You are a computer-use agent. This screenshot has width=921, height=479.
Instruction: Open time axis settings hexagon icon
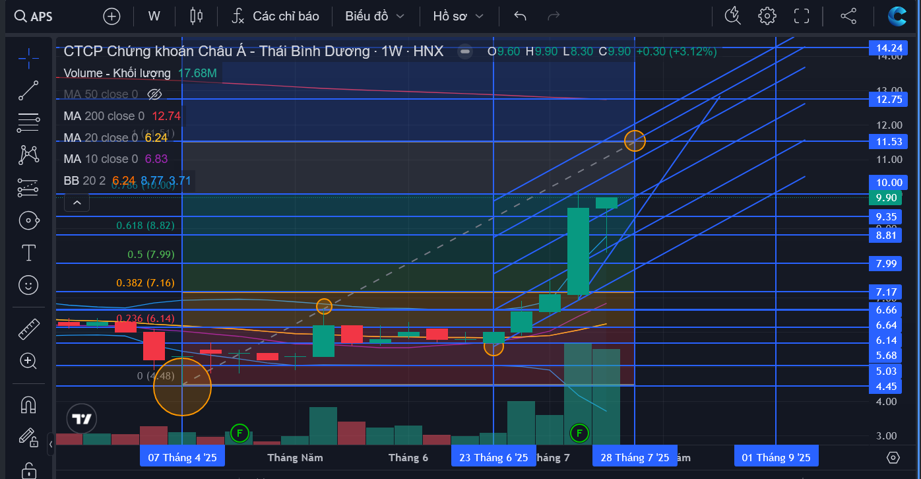(893, 457)
